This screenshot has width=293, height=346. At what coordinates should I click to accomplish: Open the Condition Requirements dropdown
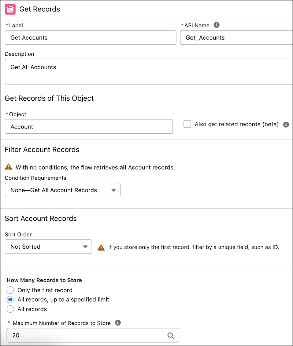[62, 190]
